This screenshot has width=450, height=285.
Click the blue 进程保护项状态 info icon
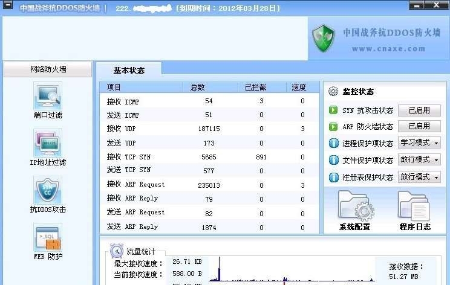pyautogui.click(x=333, y=143)
